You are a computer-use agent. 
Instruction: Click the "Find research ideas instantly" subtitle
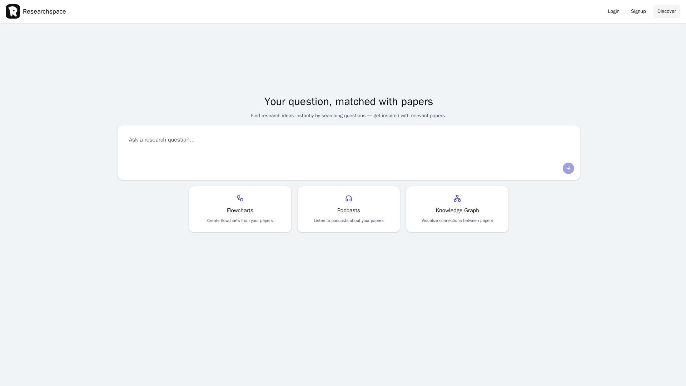[x=348, y=116]
